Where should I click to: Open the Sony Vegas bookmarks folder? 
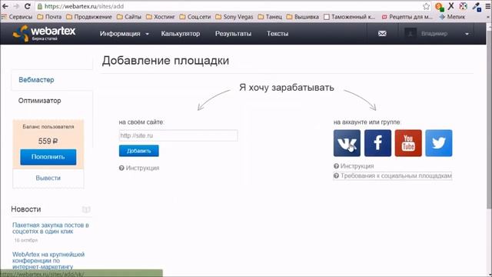point(234,17)
